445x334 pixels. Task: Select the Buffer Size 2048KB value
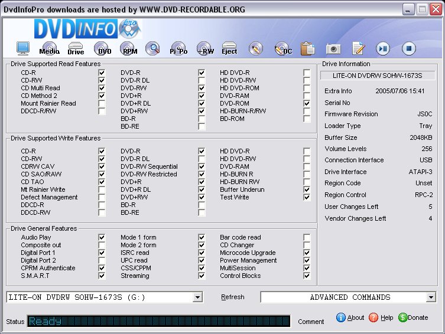tap(421, 137)
